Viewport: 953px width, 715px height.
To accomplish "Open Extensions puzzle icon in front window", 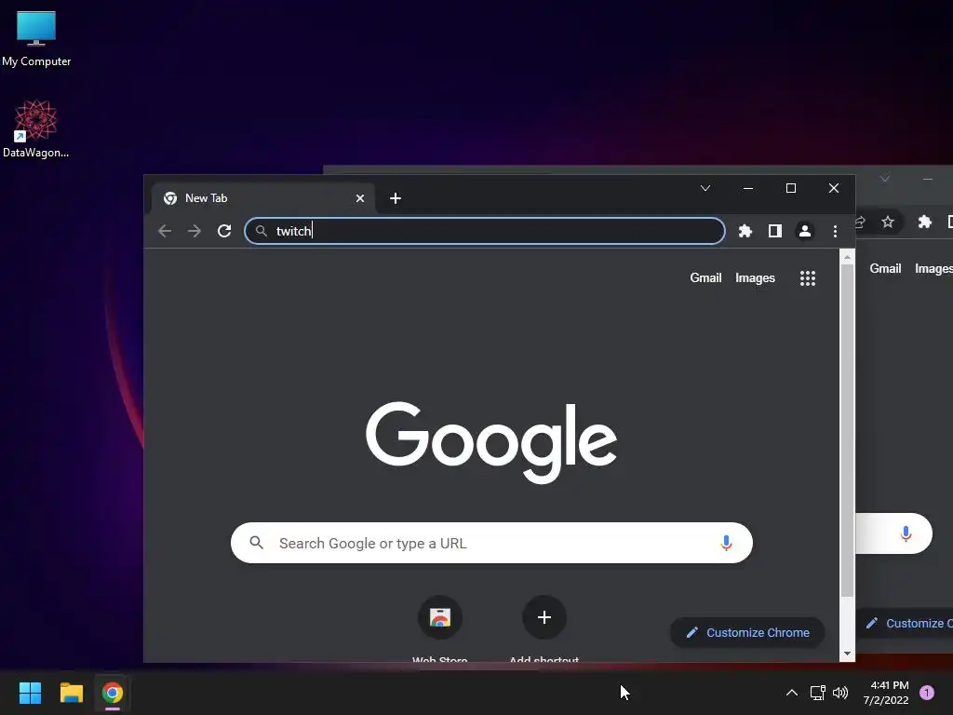I will (x=745, y=231).
